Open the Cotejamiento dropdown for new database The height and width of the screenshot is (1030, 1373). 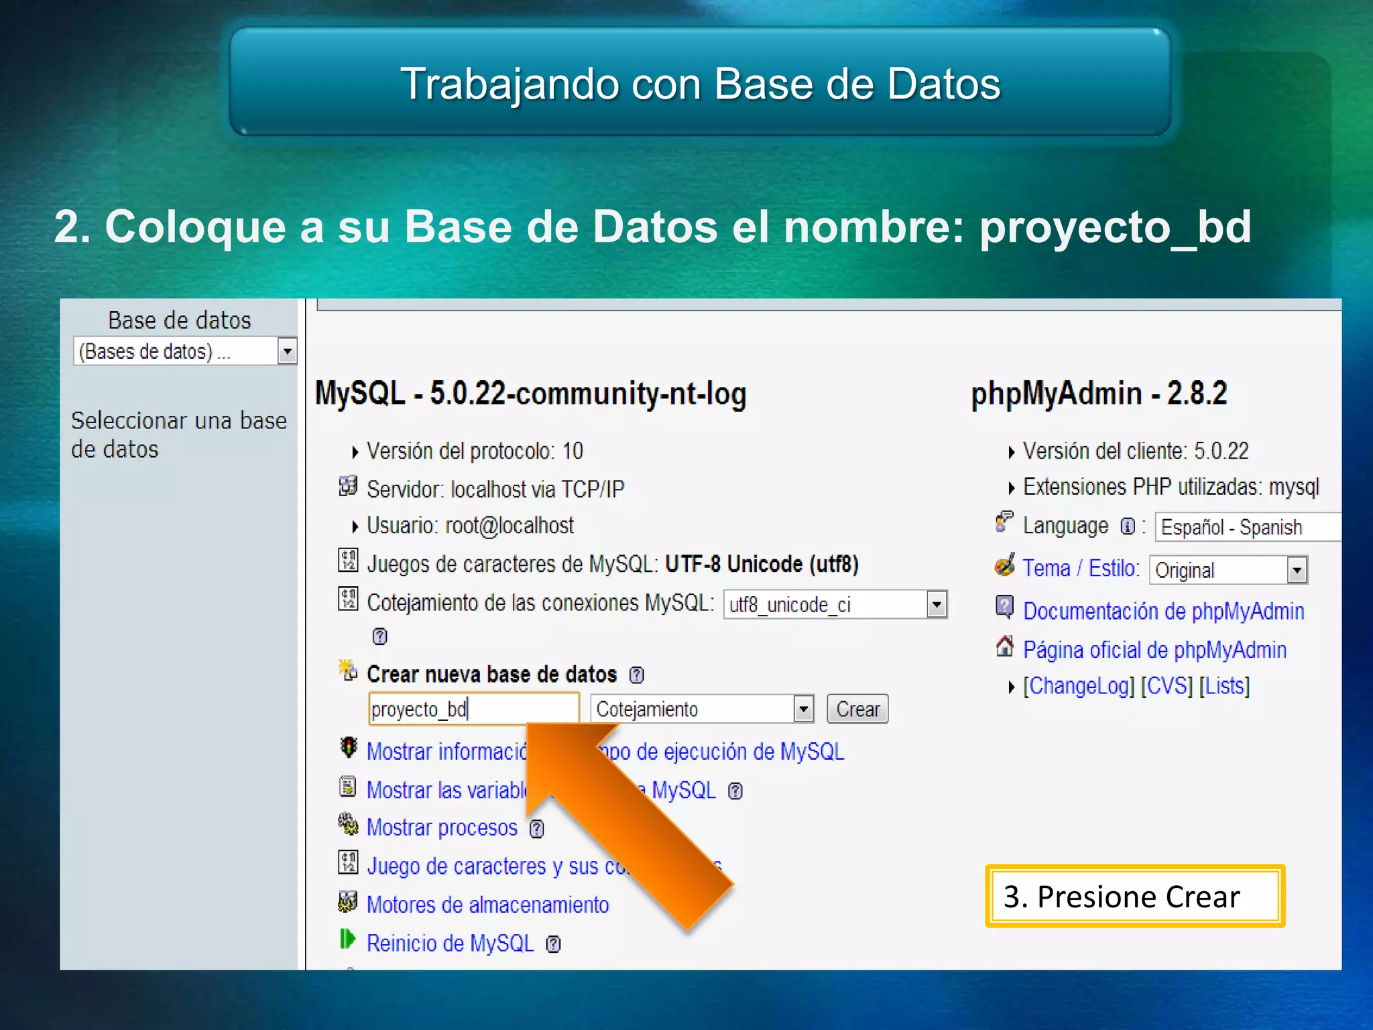pos(702,709)
